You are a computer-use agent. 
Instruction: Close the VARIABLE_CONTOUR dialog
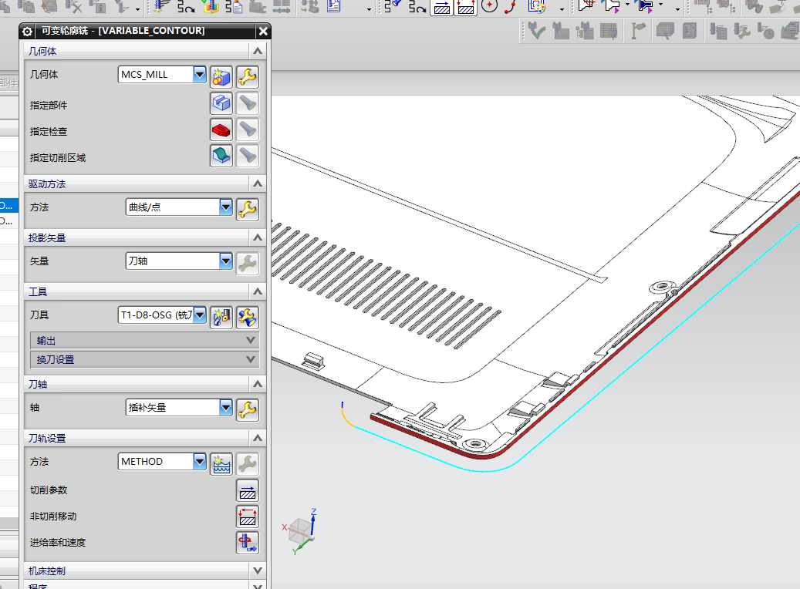click(x=263, y=31)
